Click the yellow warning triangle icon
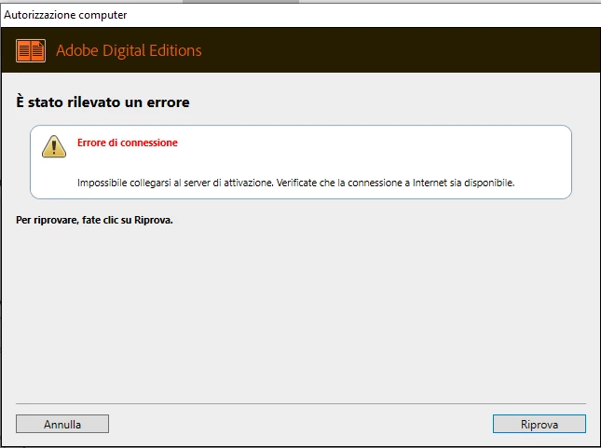 (x=54, y=146)
